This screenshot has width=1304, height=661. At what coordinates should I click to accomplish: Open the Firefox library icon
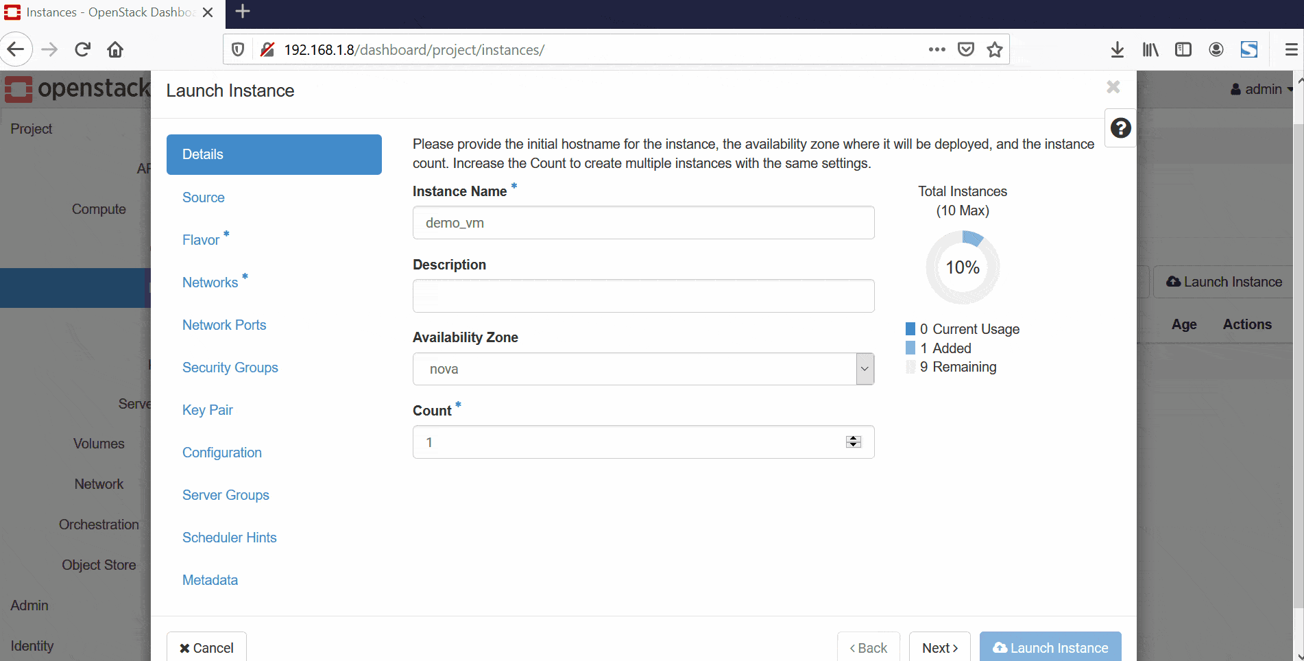[x=1150, y=49]
